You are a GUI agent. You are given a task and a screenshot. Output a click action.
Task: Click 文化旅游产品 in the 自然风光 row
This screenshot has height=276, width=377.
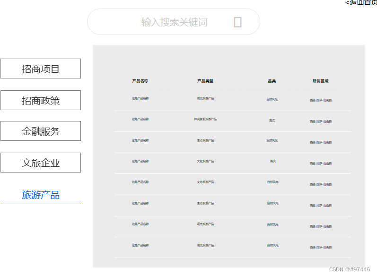(x=205, y=182)
